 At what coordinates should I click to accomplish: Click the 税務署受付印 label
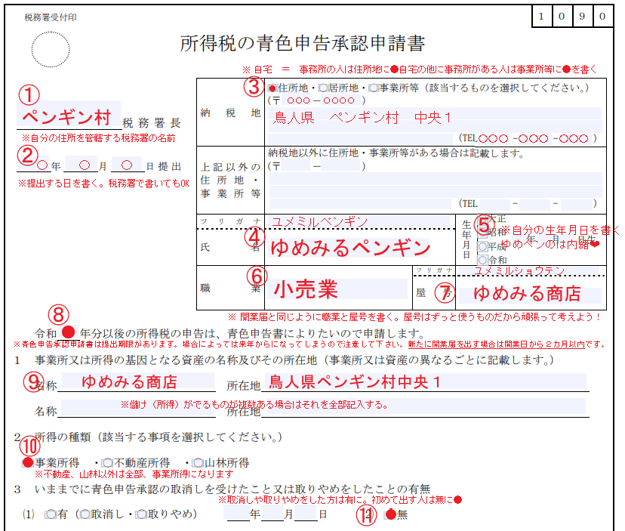click(51, 17)
